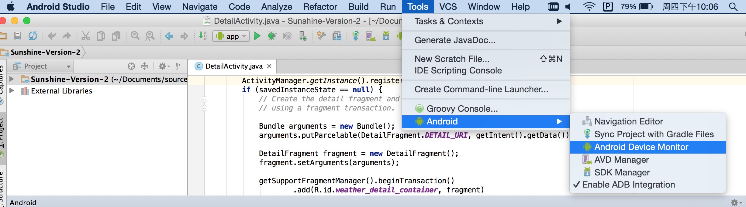Open the Project Structure icon
Viewport: 746px width, 207px height.
337,36
